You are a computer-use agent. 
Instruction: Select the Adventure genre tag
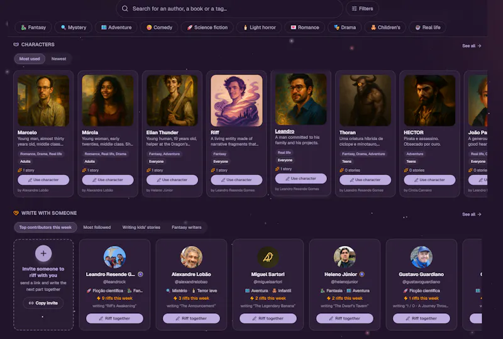click(x=116, y=27)
